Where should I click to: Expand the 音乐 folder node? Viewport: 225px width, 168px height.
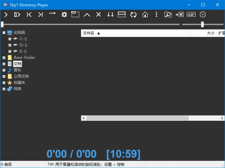tap(4, 70)
